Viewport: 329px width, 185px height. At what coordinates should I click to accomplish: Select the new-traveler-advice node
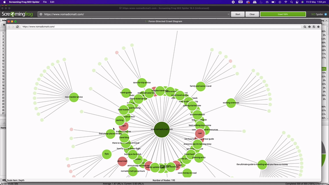click(x=74, y=97)
